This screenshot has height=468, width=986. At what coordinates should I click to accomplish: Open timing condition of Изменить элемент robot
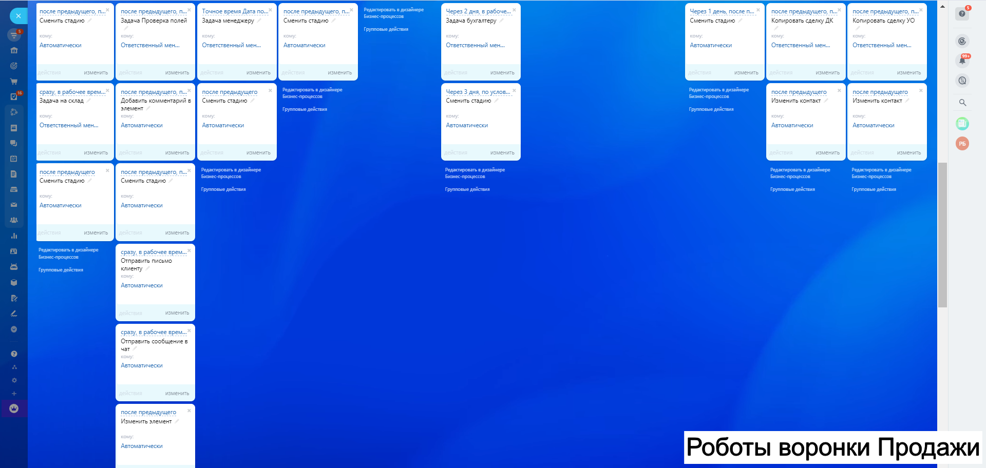click(x=148, y=412)
